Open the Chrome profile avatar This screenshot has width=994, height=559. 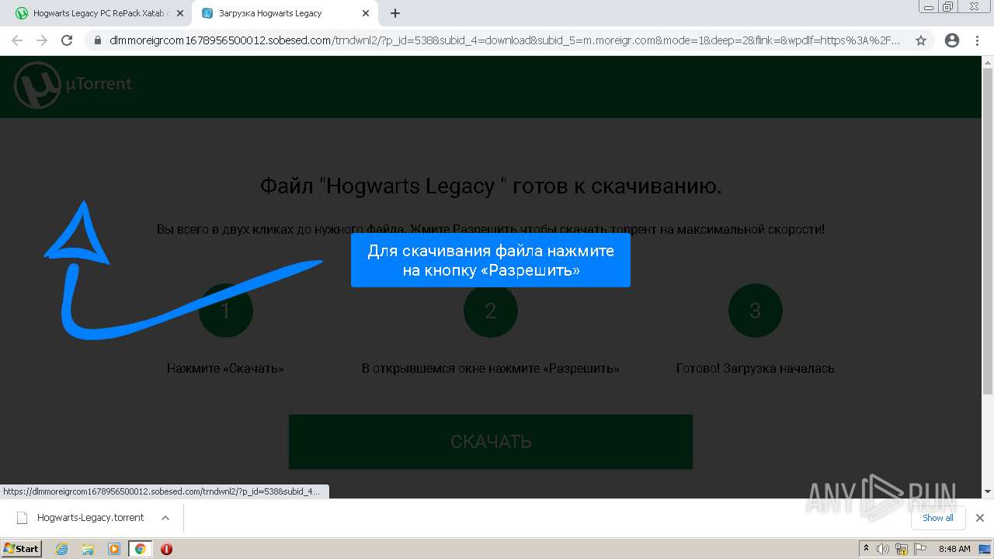[951, 40]
